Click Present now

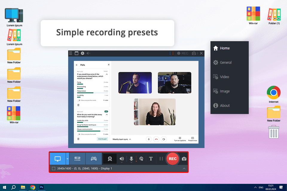click(193, 139)
